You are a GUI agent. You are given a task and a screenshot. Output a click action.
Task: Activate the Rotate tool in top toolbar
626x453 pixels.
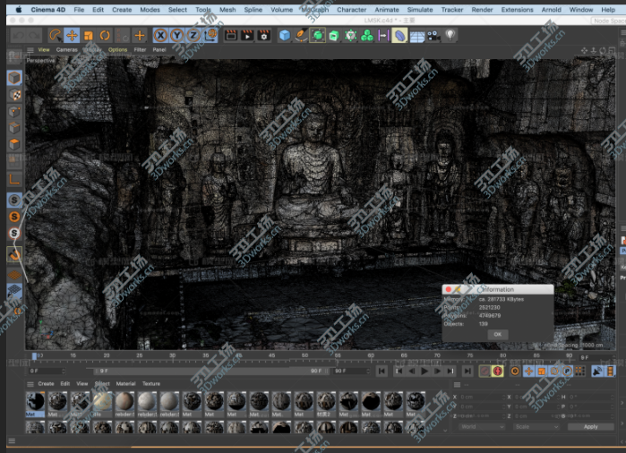105,36
